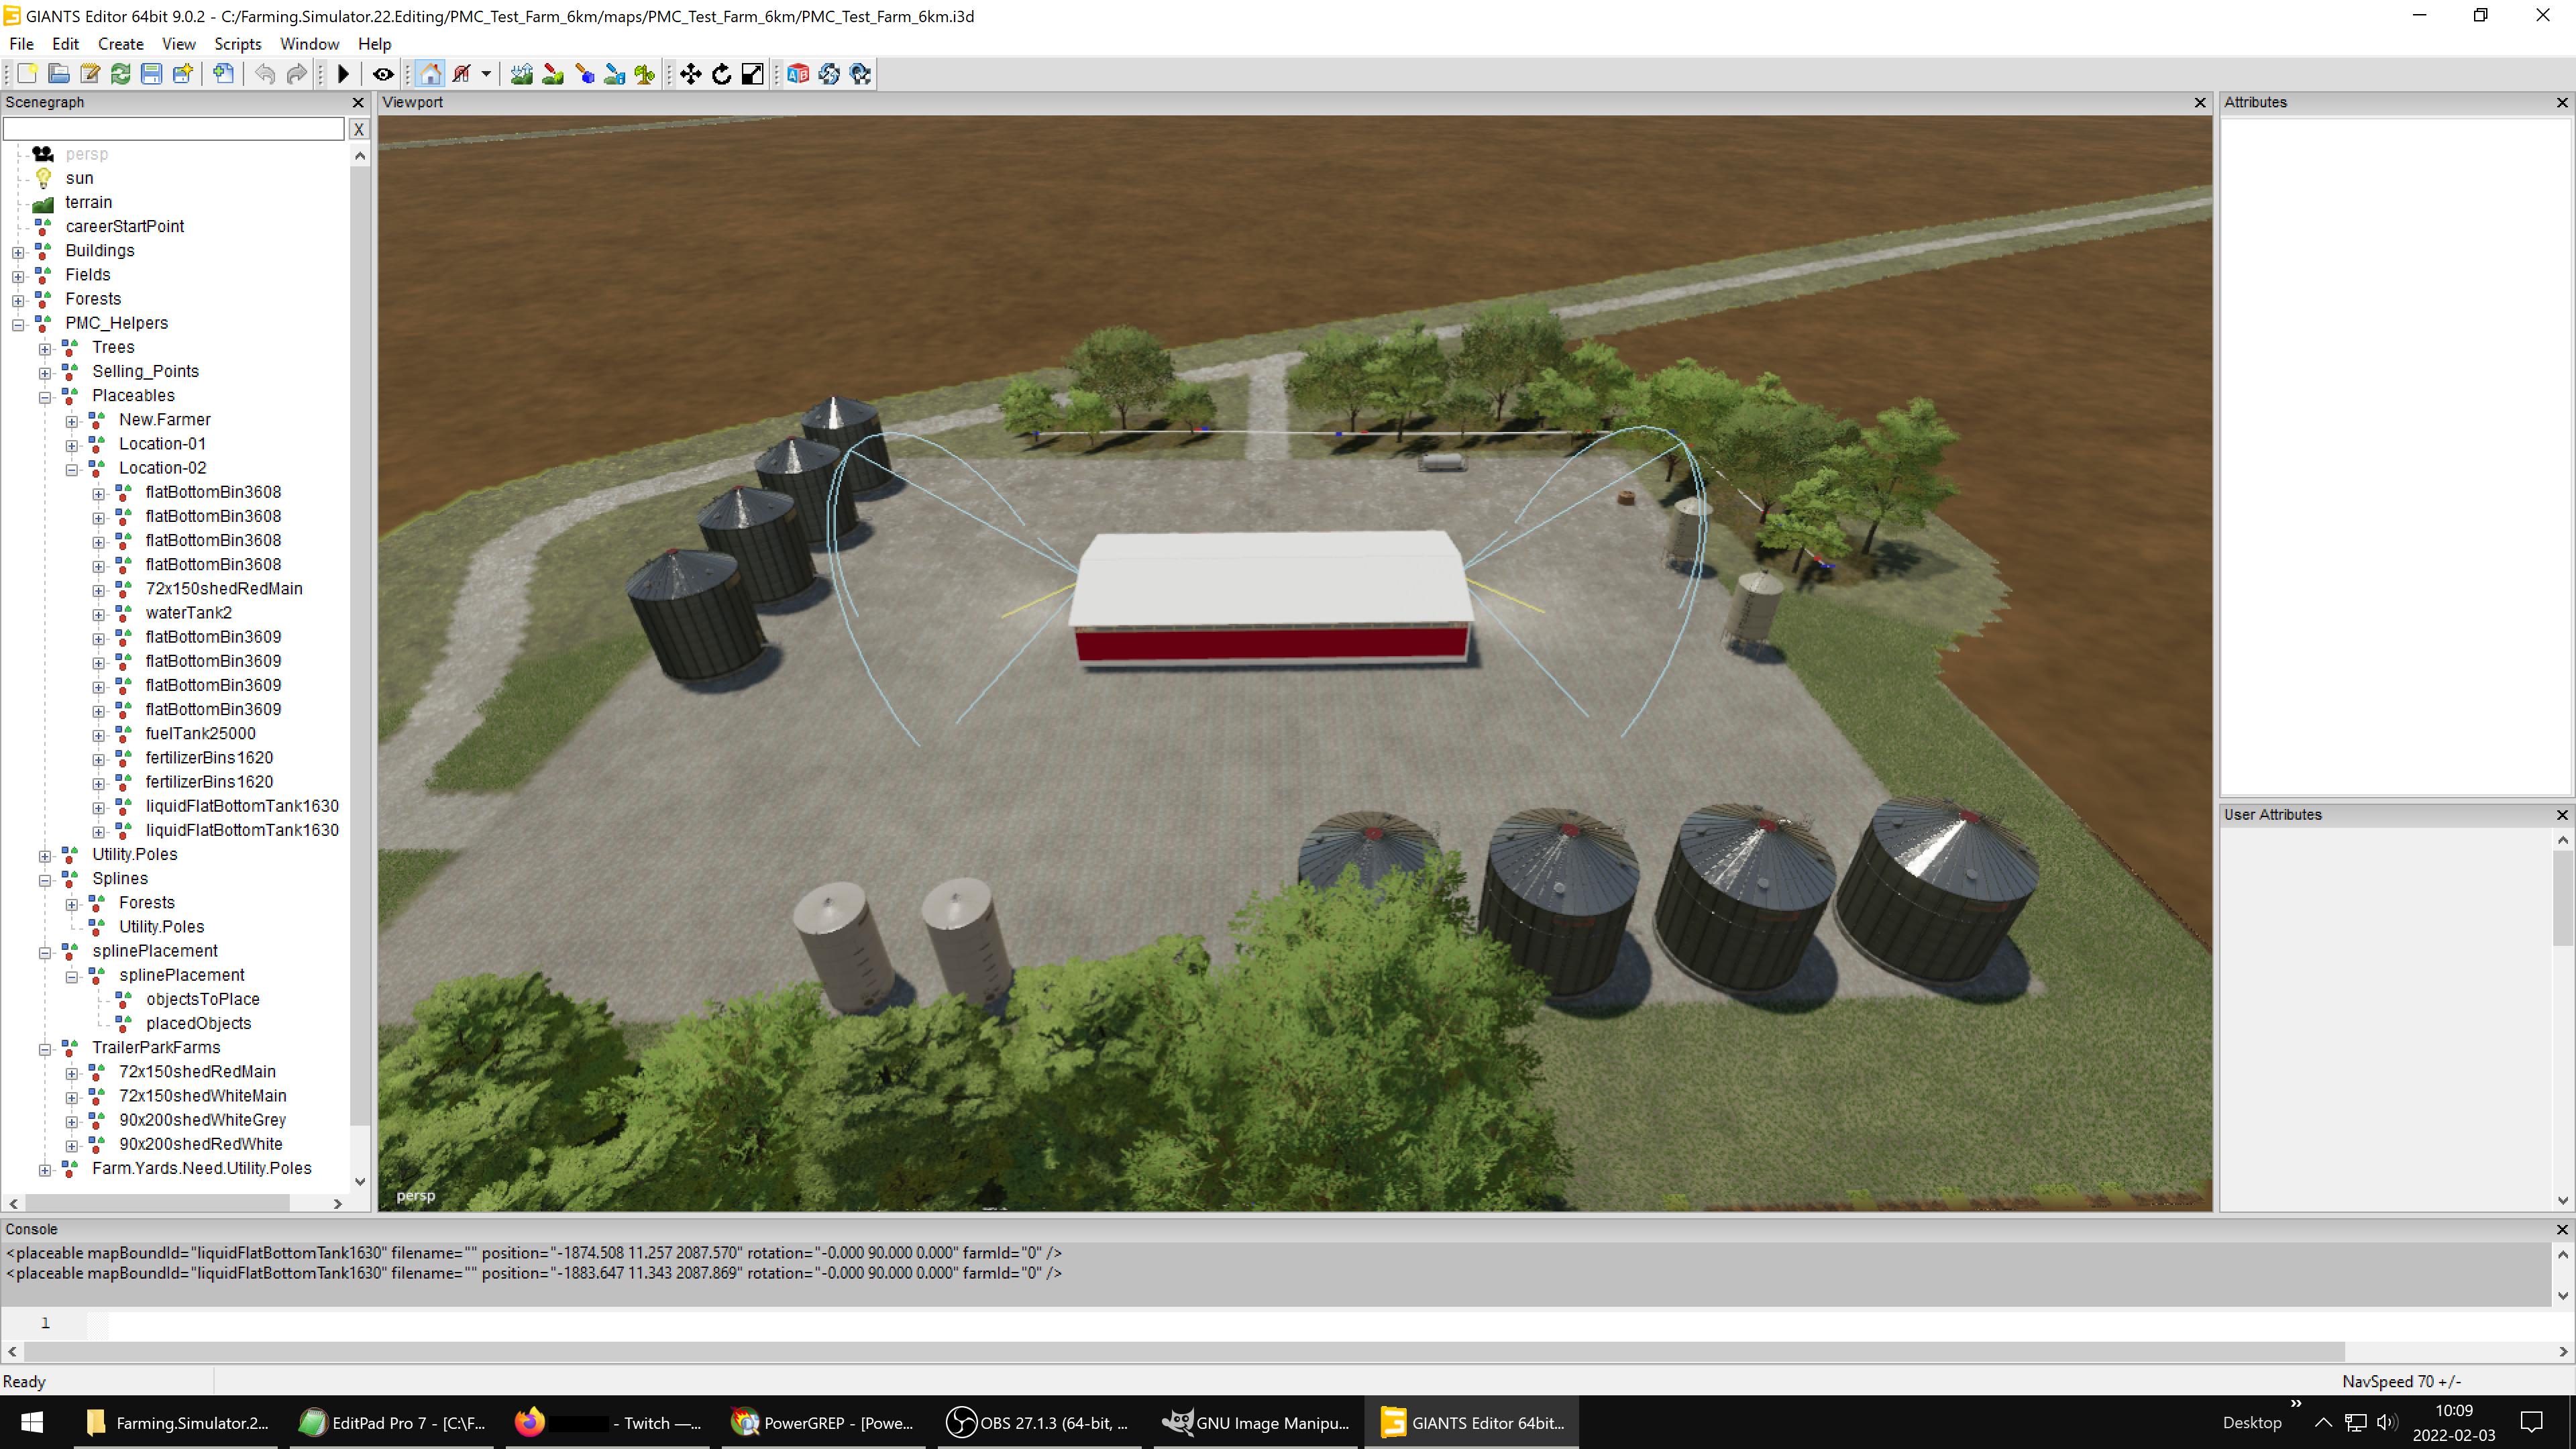Select the terrain sculpt mode icon
The image size is (2576, 1449).
(x=521, y=74)
